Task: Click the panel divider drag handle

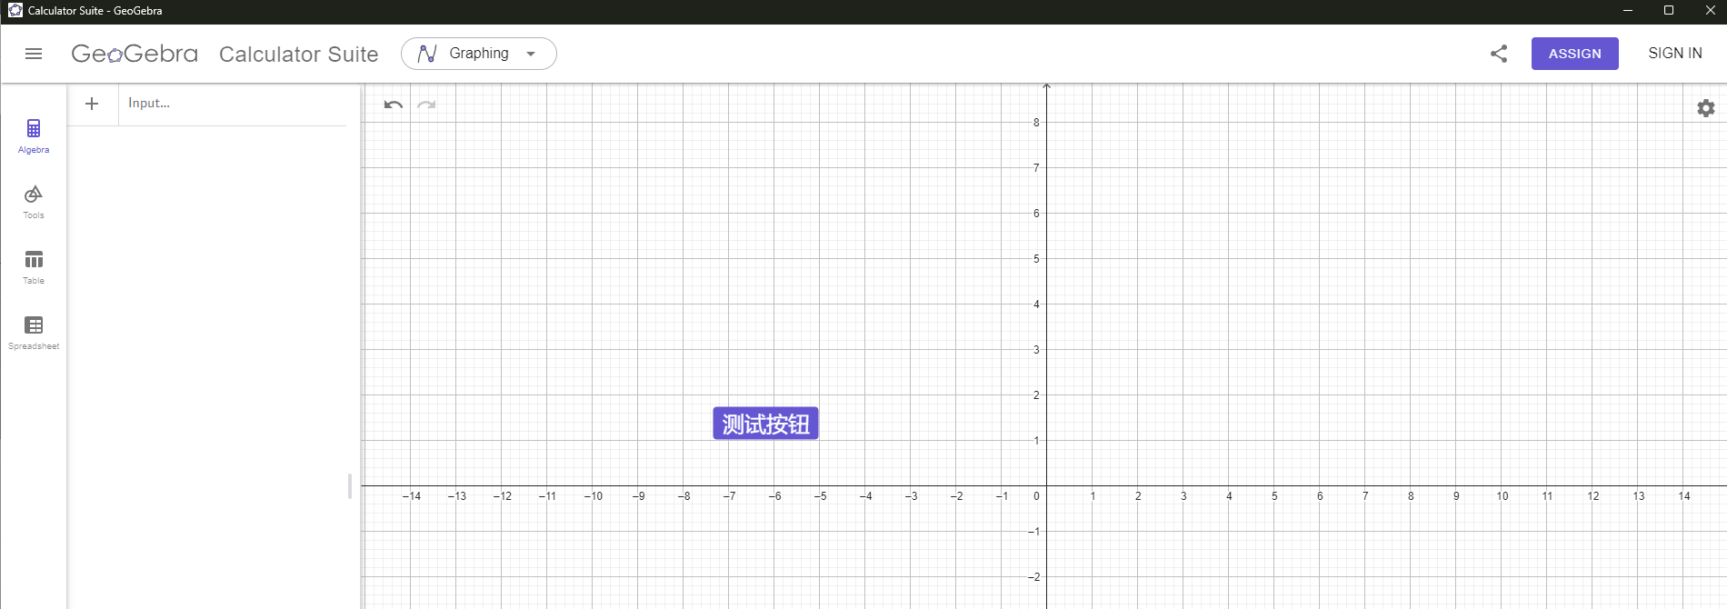Action: point(350,486)
